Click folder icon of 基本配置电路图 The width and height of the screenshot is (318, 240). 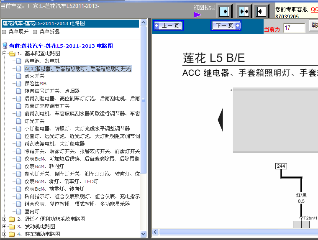12,54
